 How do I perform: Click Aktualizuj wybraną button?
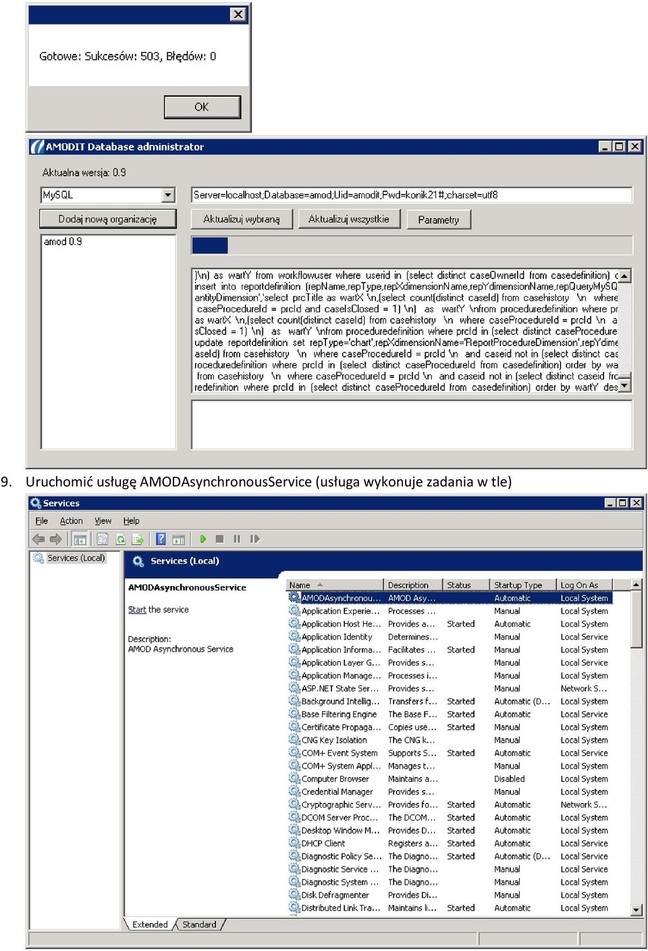tap(242, 219)
